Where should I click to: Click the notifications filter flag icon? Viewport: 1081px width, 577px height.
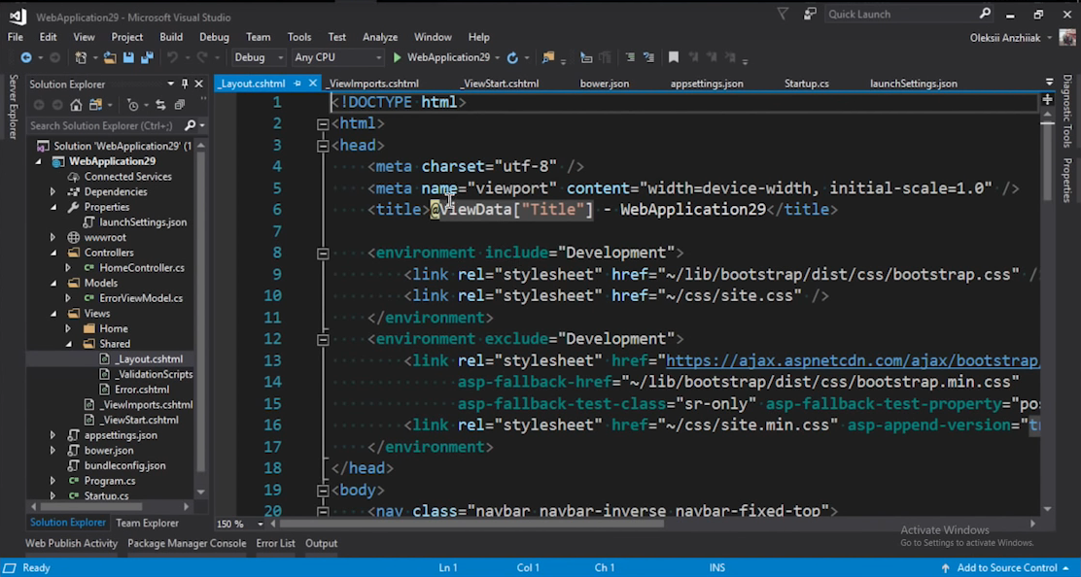(784, 14)
